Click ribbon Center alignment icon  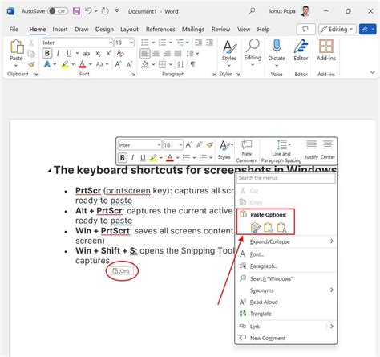(156, 54)
